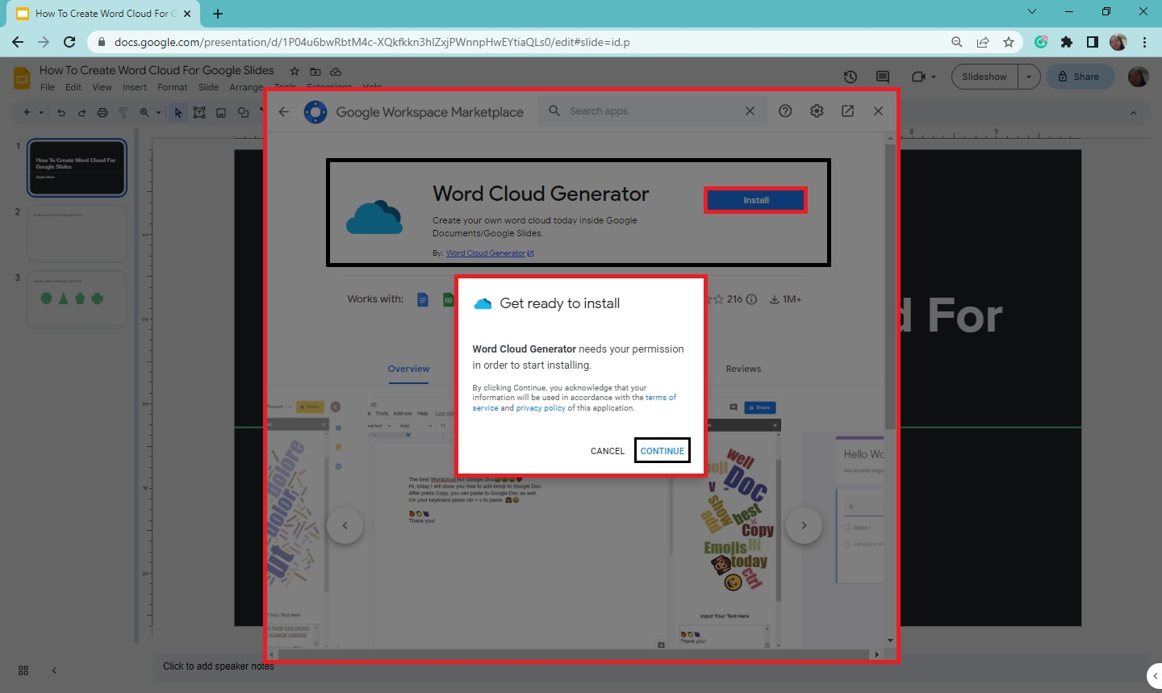This screenshot has height=693, width=1162.
Task: Click the CONTINUE button in install dialog
Action: pyautogui.click(x=663, y=451)
